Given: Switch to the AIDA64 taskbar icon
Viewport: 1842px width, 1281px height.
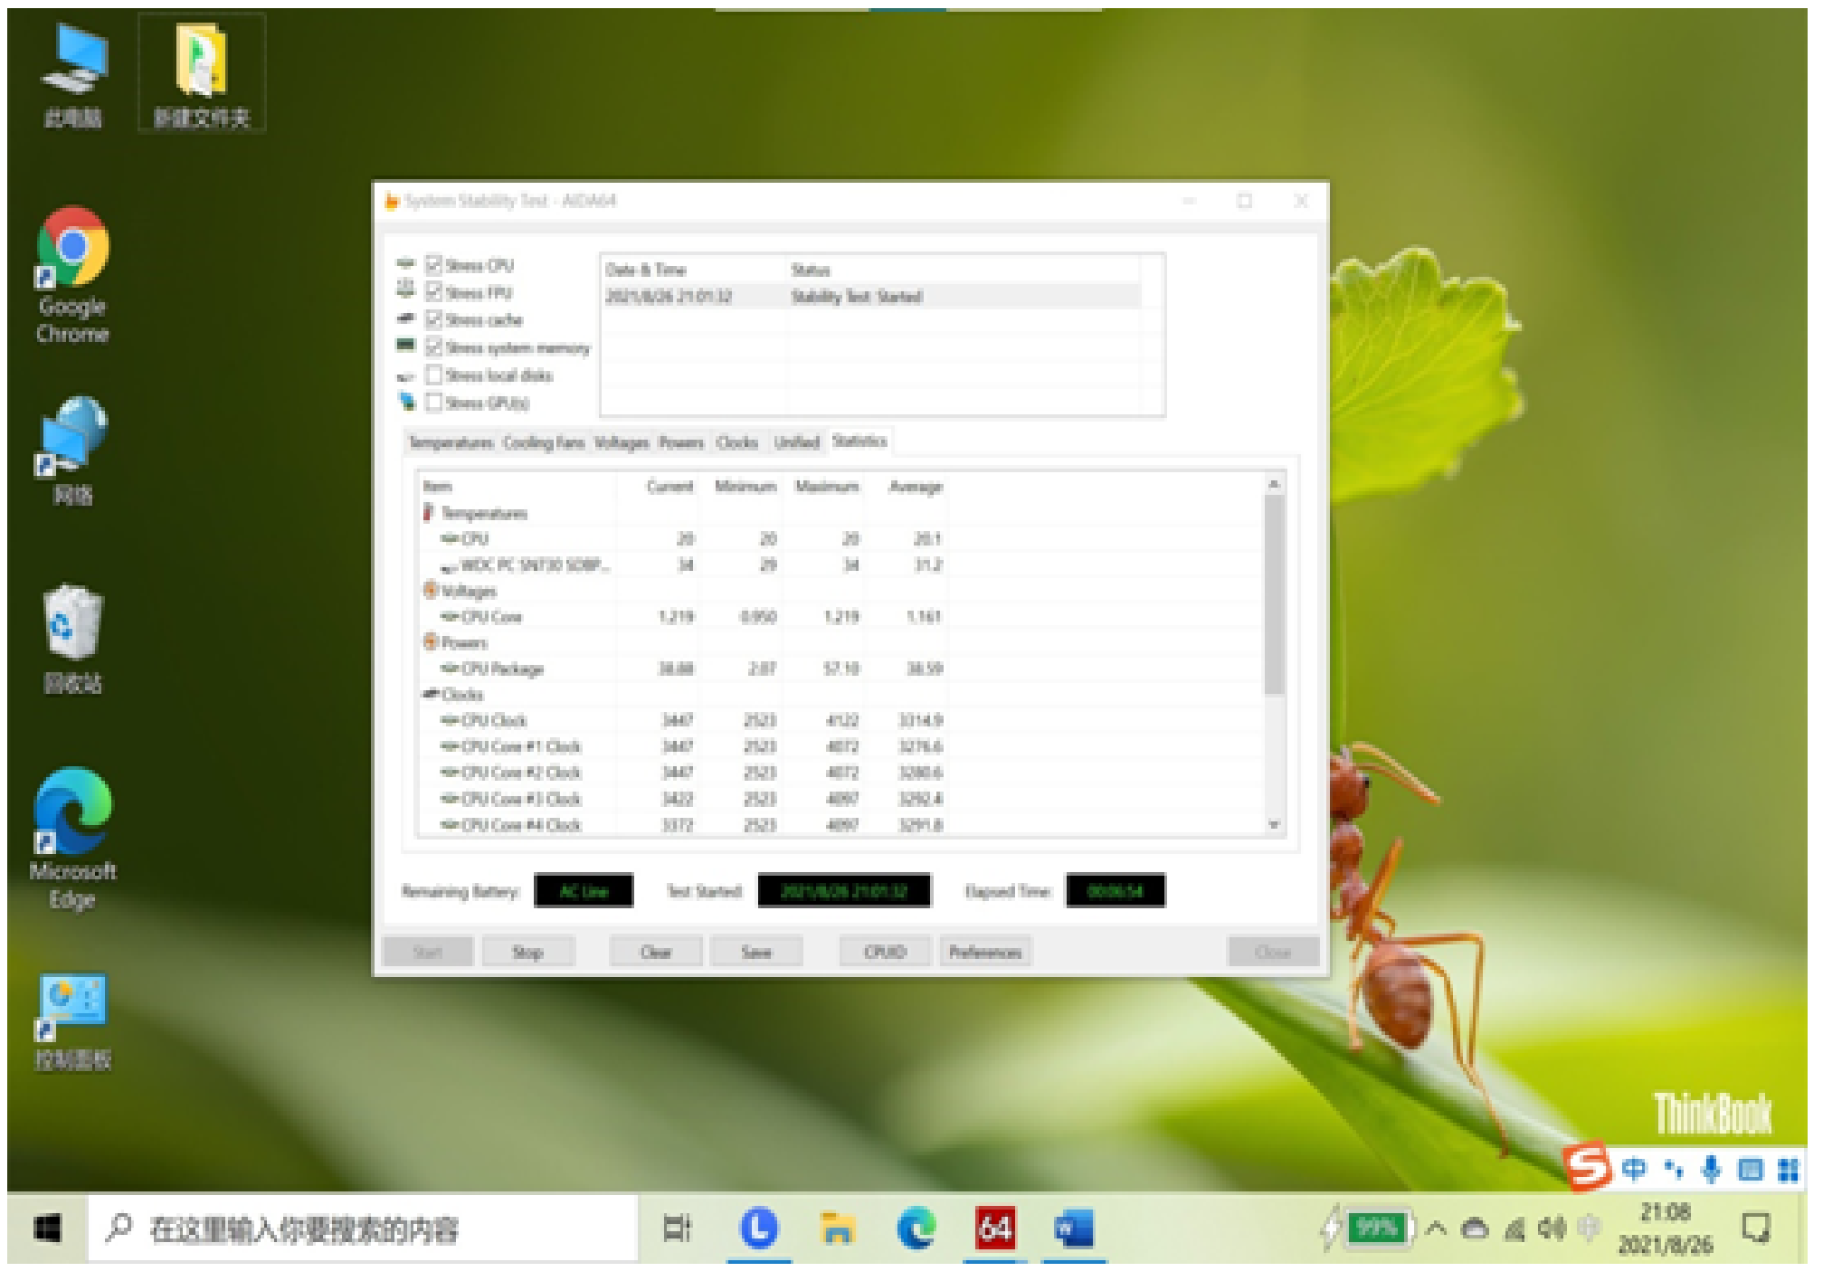Looking at the screenshot, I should [994, 1229].
